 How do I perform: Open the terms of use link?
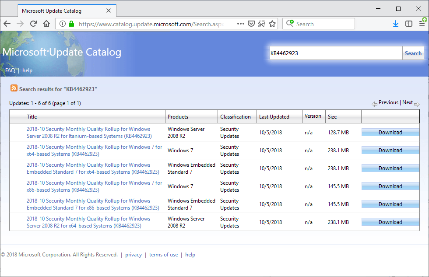point(163,255)
